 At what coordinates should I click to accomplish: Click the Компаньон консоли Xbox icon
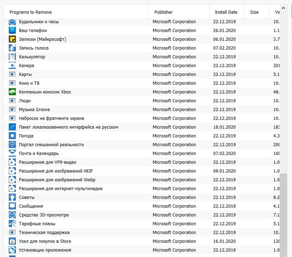[12, 92]
